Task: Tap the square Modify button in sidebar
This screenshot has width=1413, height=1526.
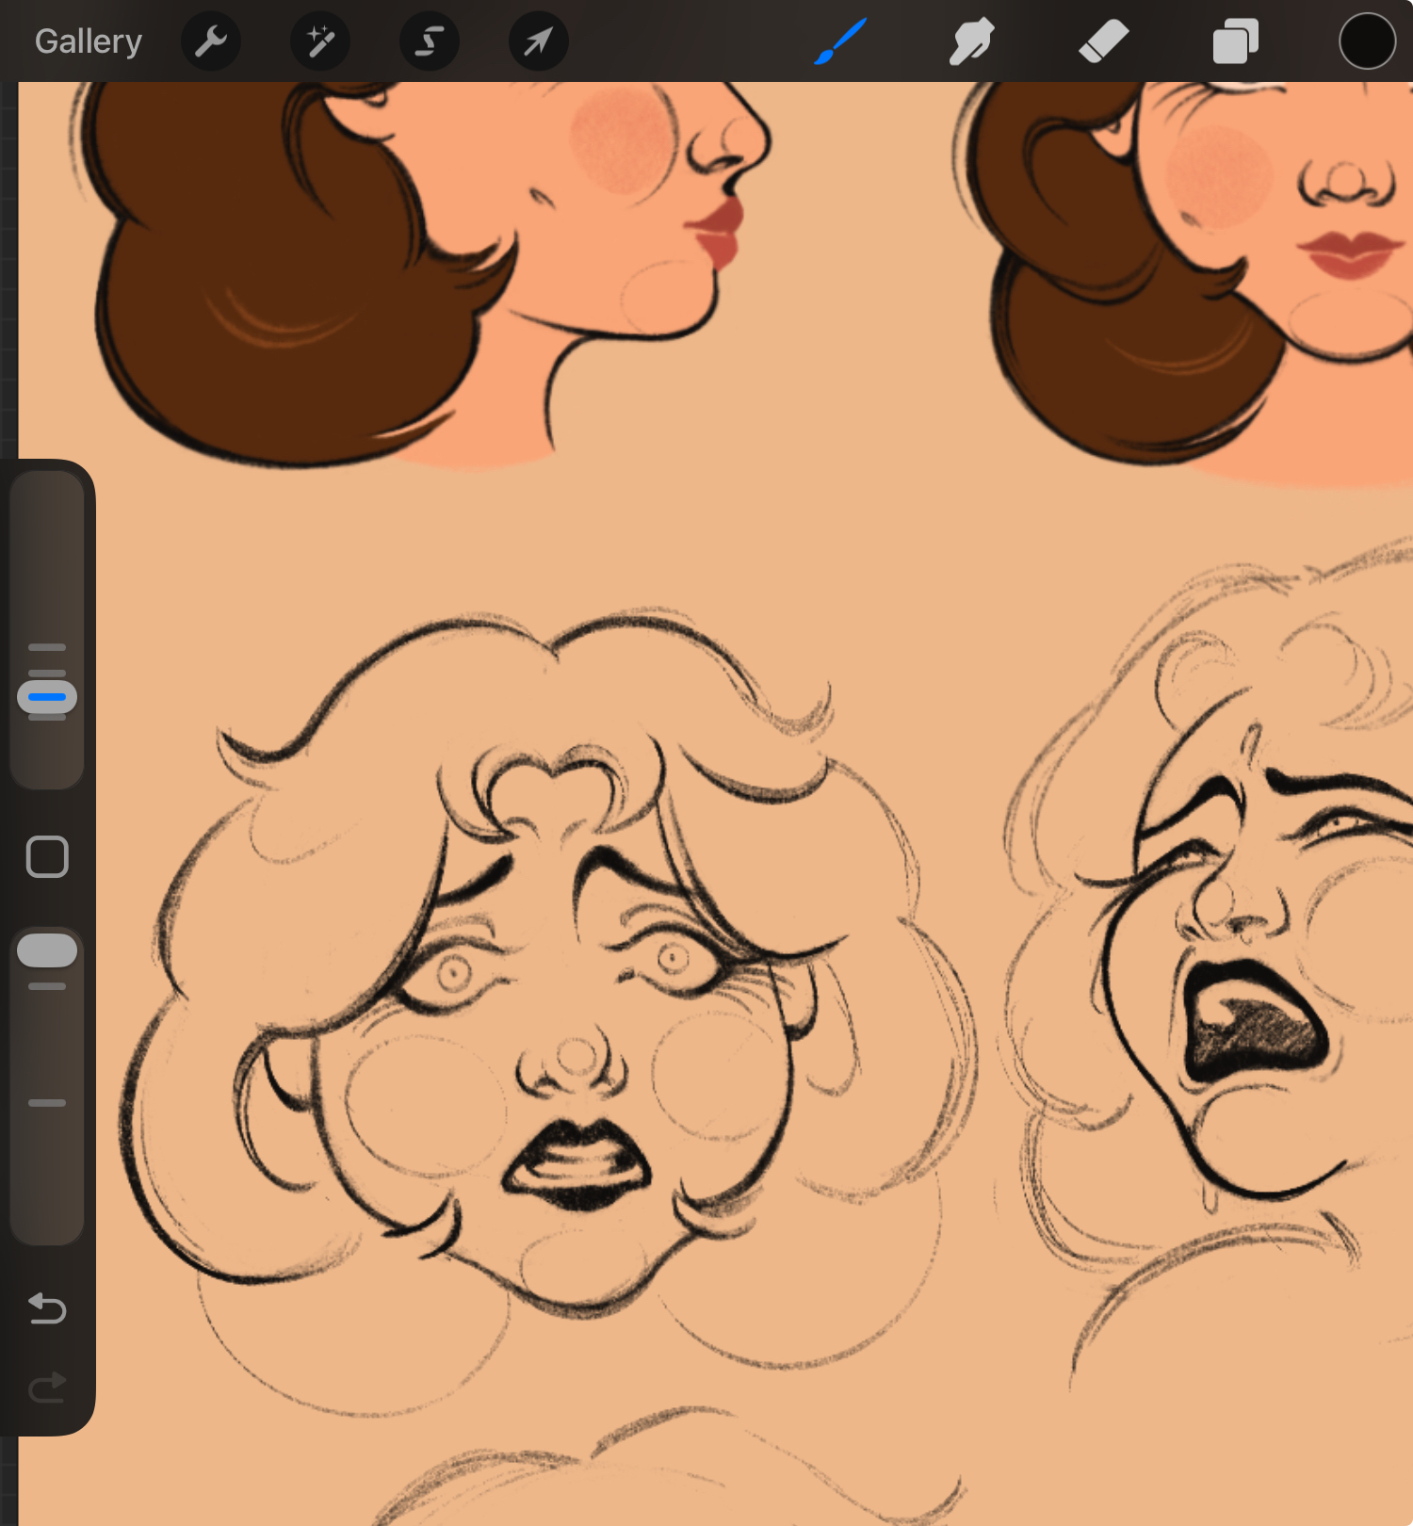Action: click(x=47, y=857)
